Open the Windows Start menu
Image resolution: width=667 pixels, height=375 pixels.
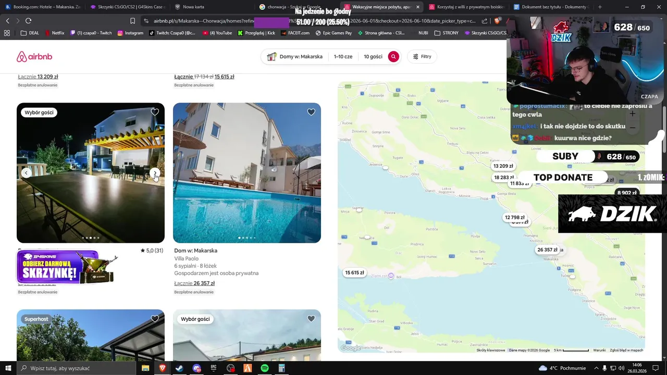pos(8,368)
